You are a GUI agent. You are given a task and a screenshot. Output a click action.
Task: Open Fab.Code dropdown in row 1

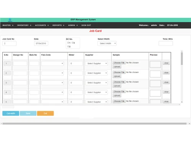click(52, 63)
